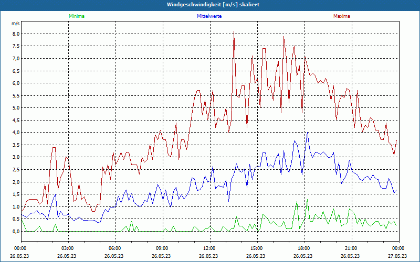
Task: Click the 5,0 y-axis value
Action: [x=16, y=108]
